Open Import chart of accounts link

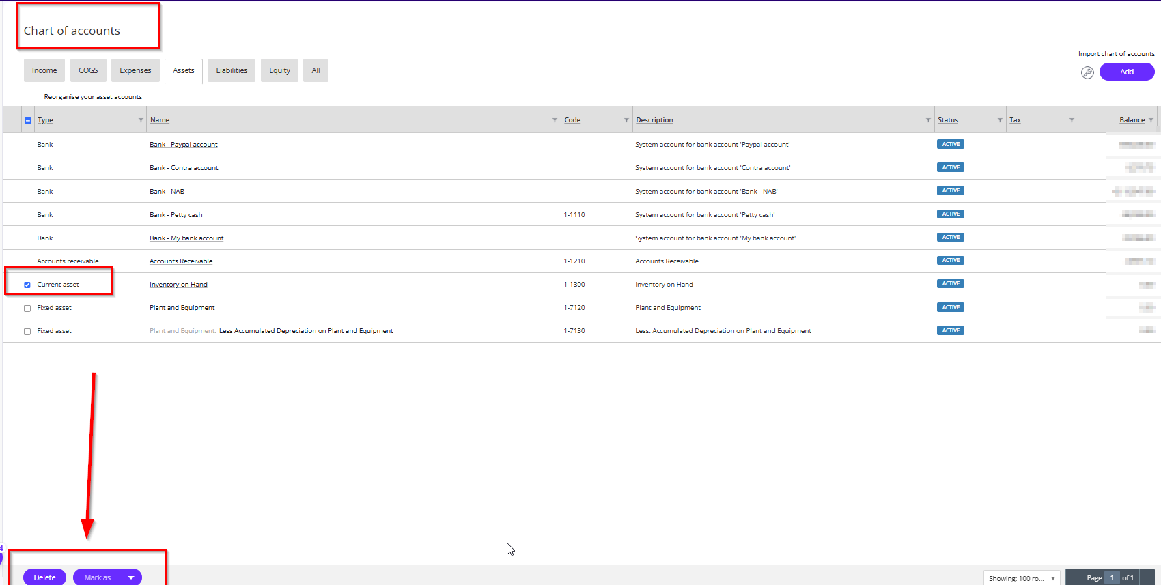(1117, 54)
